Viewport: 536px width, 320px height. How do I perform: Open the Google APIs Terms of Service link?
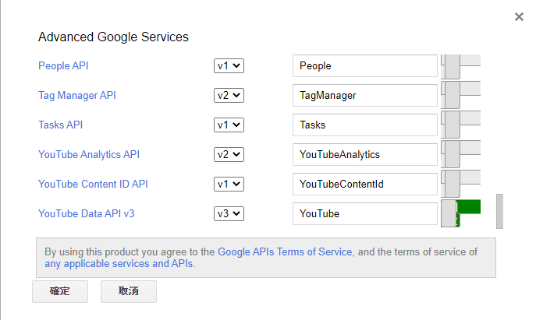285,251
